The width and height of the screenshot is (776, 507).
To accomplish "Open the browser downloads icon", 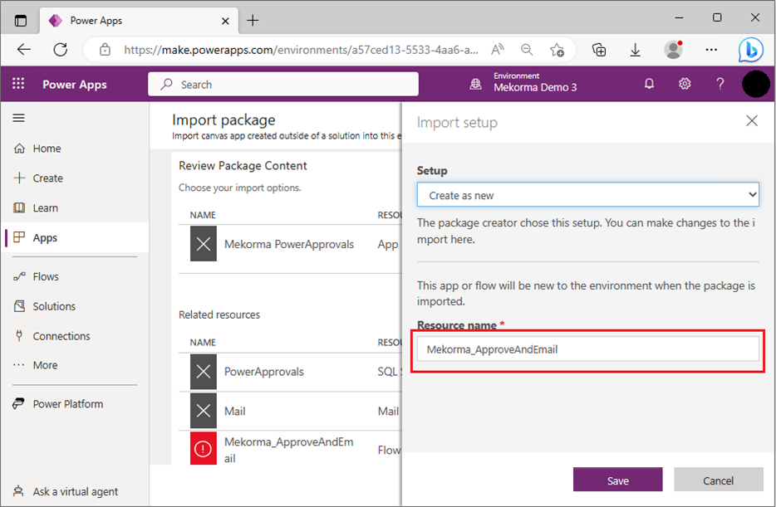I will pyautogui.click(x=635, y=50).
